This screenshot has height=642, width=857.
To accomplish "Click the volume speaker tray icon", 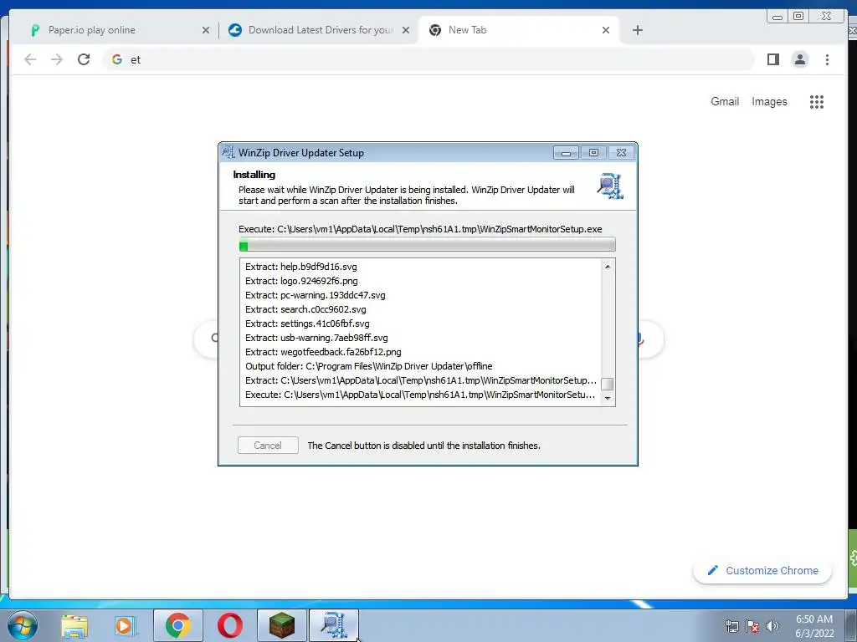I will tap(772, 626).
